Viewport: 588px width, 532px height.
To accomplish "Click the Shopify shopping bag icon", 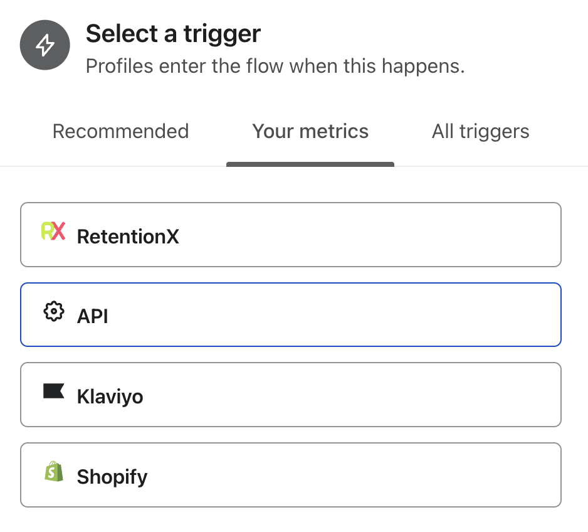I will click(x=55, y=471).
